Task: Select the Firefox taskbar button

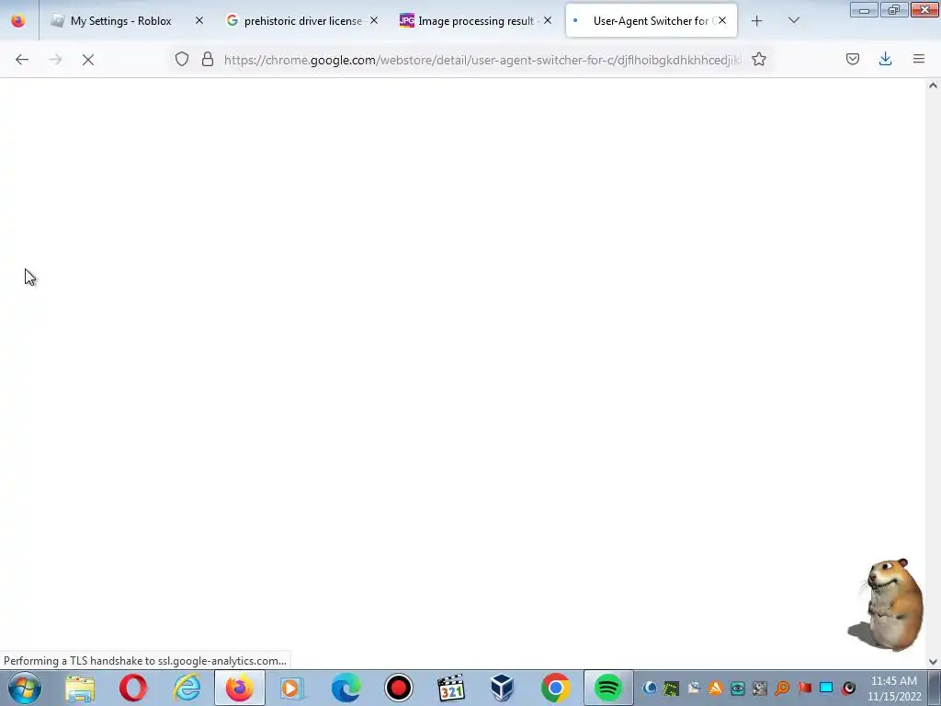Action: click(240, 688)
